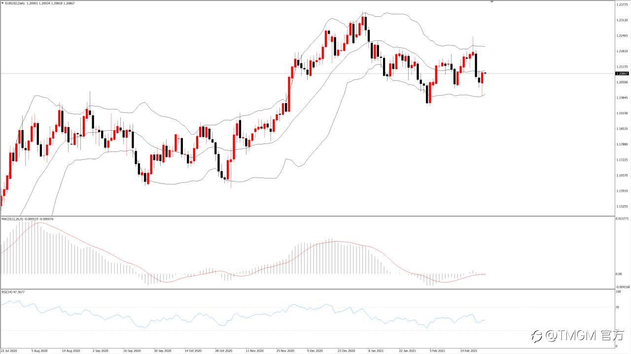
Task: Click the 1.15255 level on the price scale
Action: 622,206
